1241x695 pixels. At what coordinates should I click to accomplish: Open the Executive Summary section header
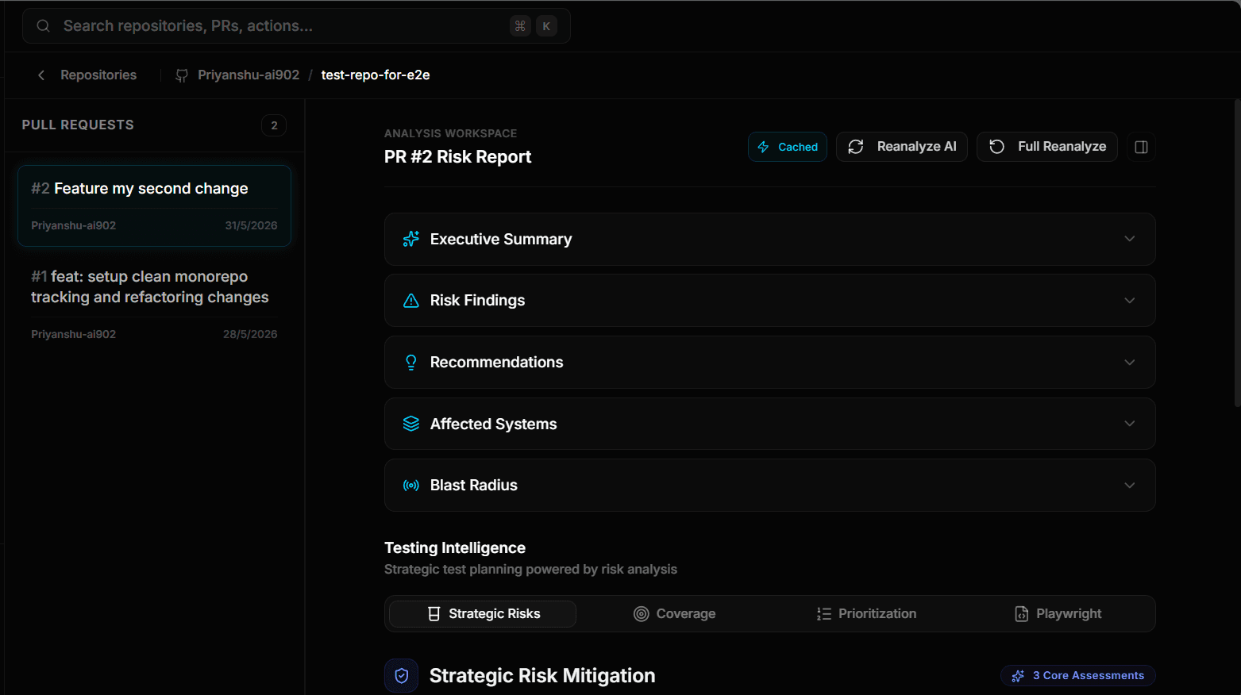[769, 239]
